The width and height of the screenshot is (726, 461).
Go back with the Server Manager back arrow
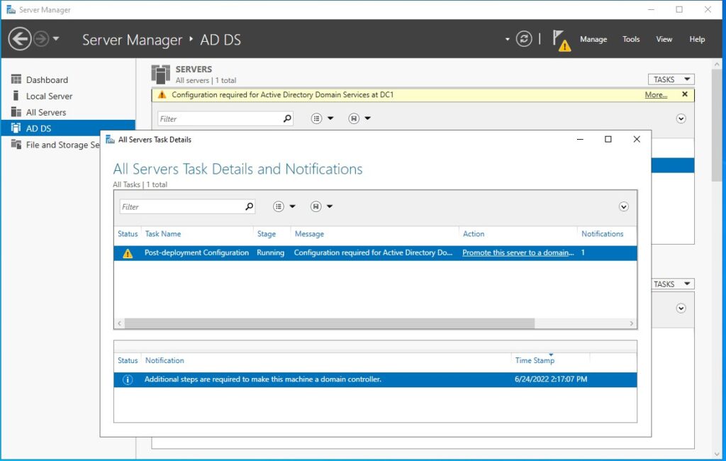click(20, 38)
